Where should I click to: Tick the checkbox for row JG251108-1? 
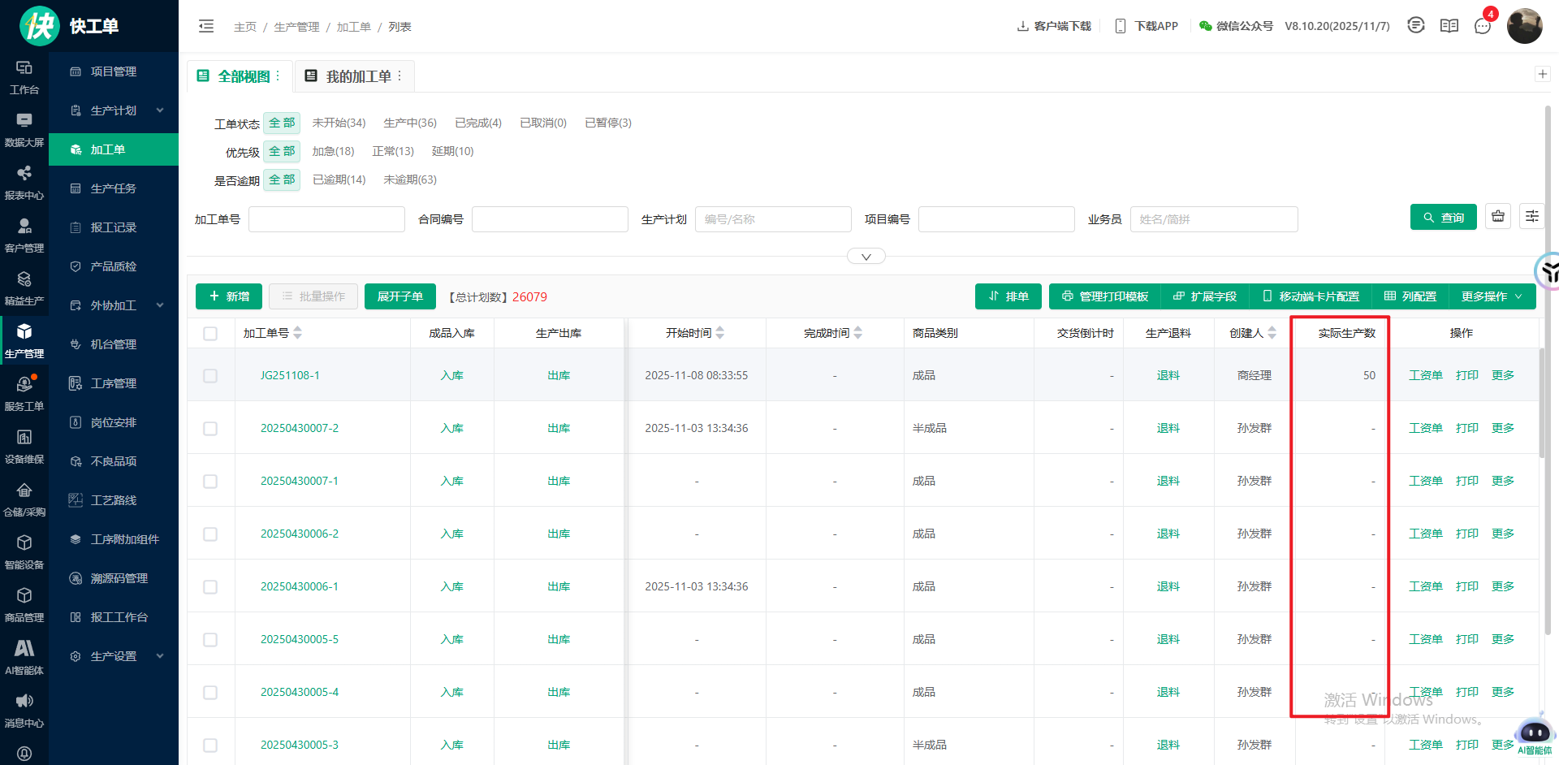[x=210, y=376]
